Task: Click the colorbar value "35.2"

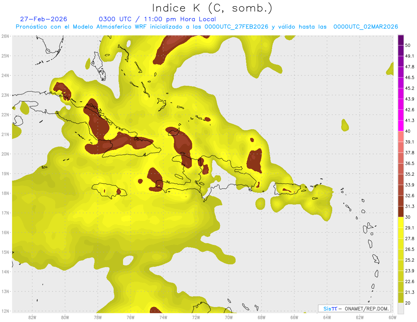Action: coord(410,174)
